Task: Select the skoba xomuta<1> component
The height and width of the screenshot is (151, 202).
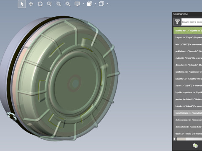Action: (188, 120)
